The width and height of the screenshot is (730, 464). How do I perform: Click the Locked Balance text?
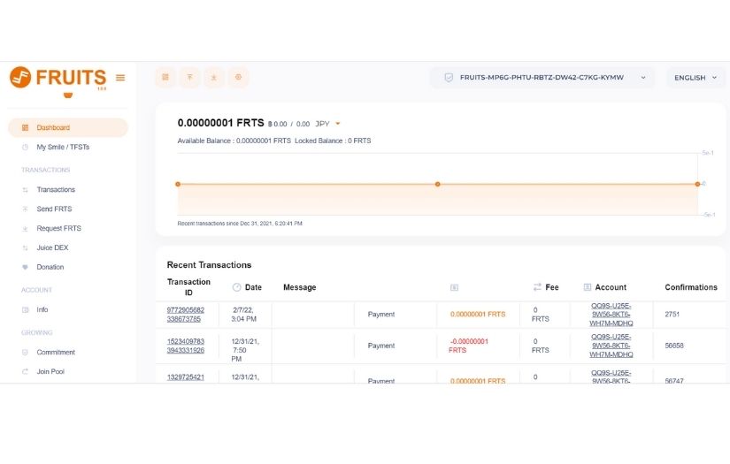click(333, 141)
